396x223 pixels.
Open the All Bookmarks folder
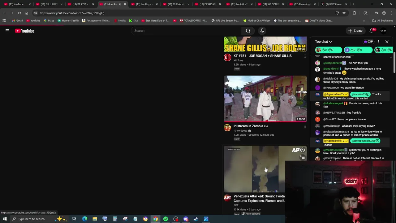382,20
